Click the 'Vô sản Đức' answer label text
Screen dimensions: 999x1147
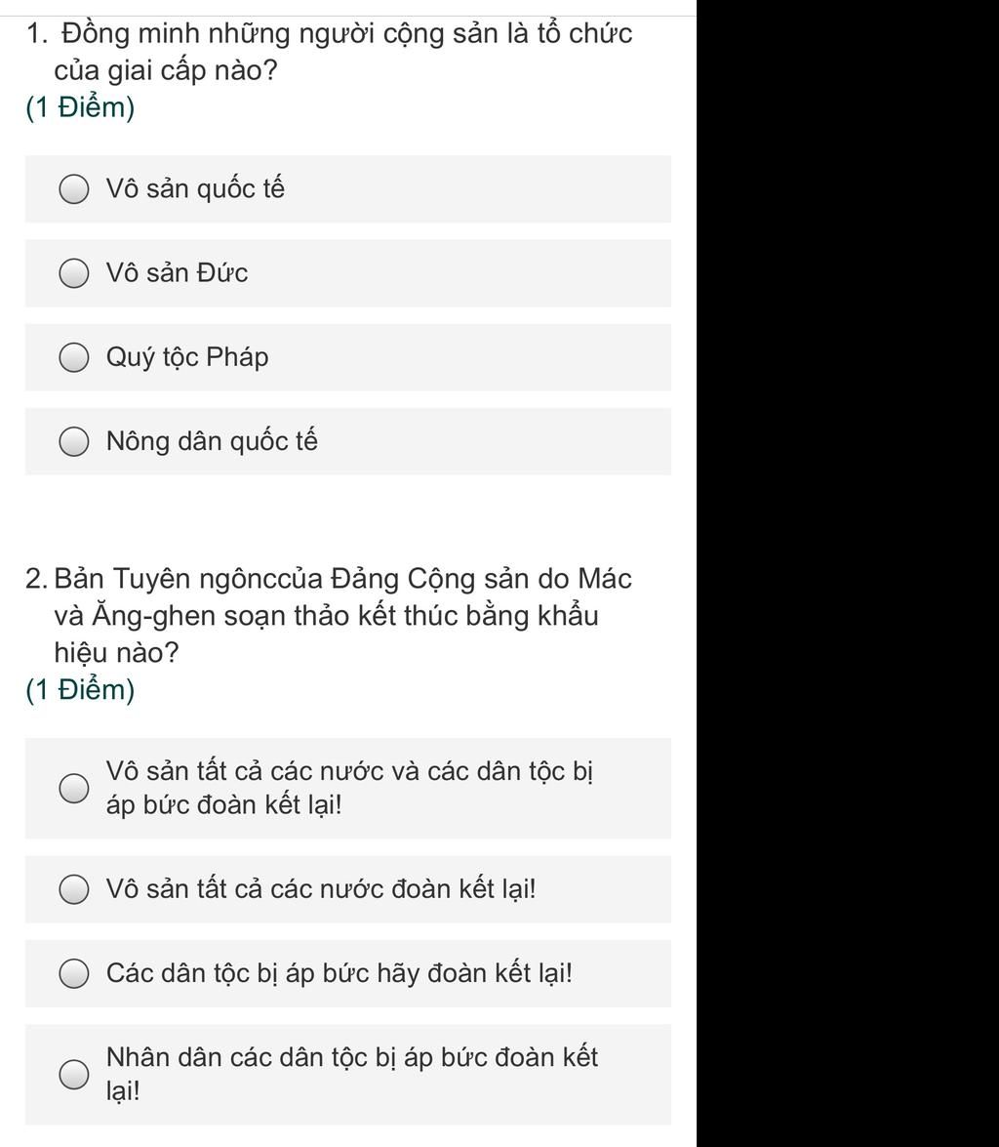(x=177, y=273)
